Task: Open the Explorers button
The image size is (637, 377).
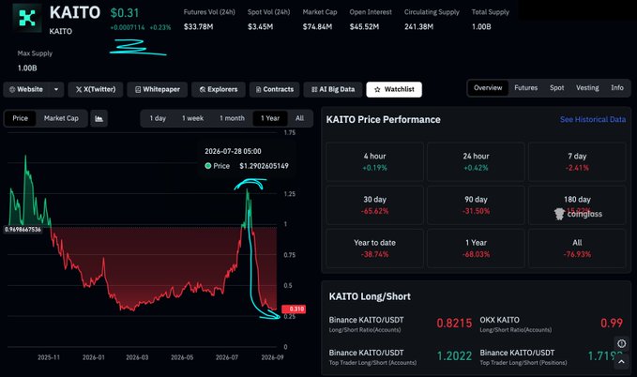Action: click(x=219, y=89)
